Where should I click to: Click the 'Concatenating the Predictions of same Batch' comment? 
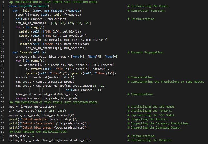(166, 82)
